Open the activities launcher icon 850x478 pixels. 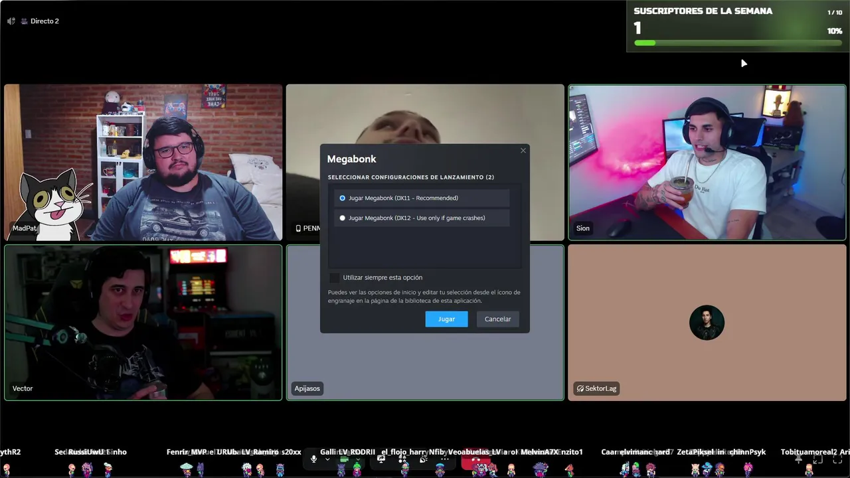click(x=402, y=459)
